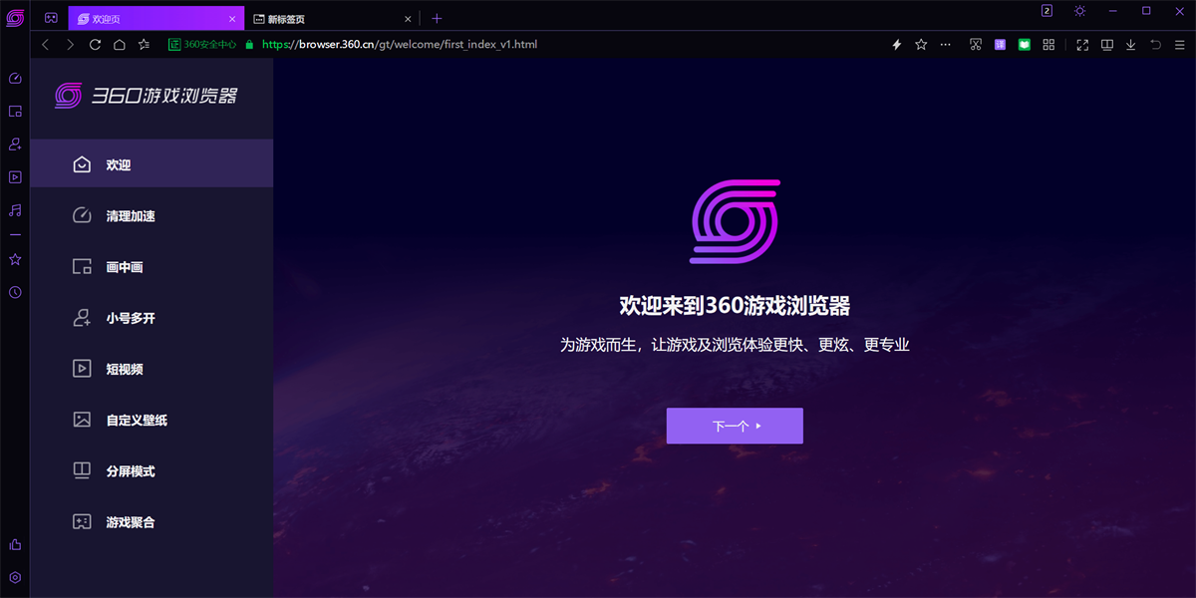Viewport: 1196px width, 598px height.
Task: Click the 下一个 button
Action: [735, 426]
